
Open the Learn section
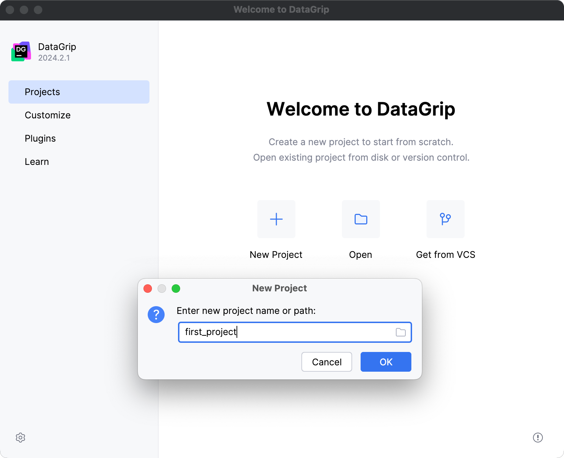point(37,161)
